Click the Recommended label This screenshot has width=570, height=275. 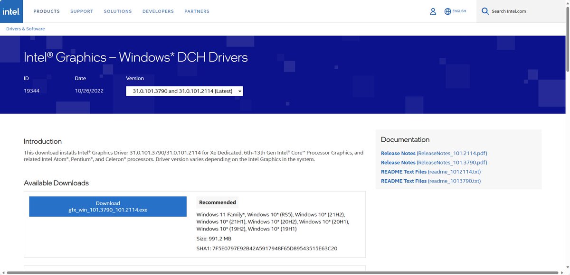coord(218,202)
